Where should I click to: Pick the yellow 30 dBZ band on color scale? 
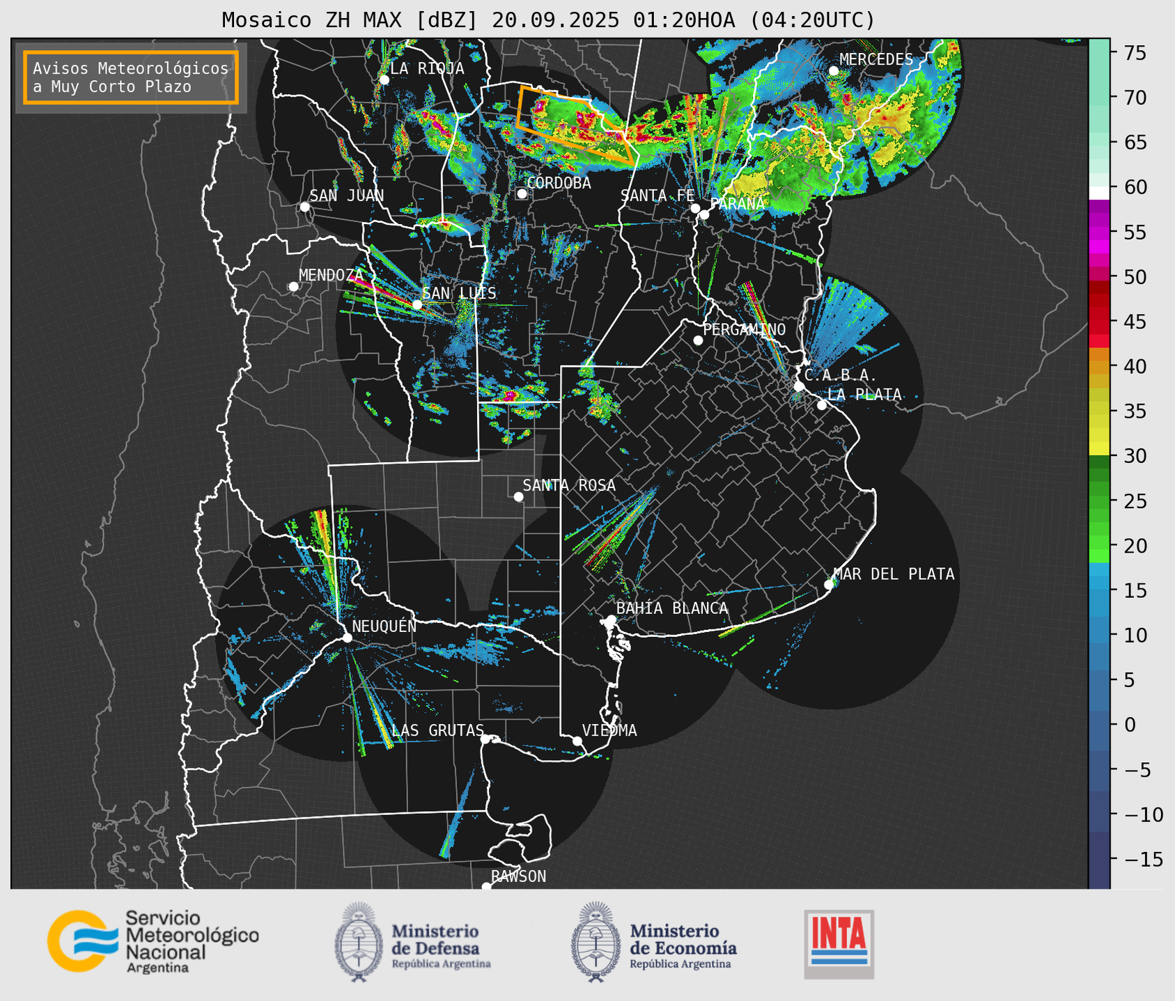(x=1098, y=450)
